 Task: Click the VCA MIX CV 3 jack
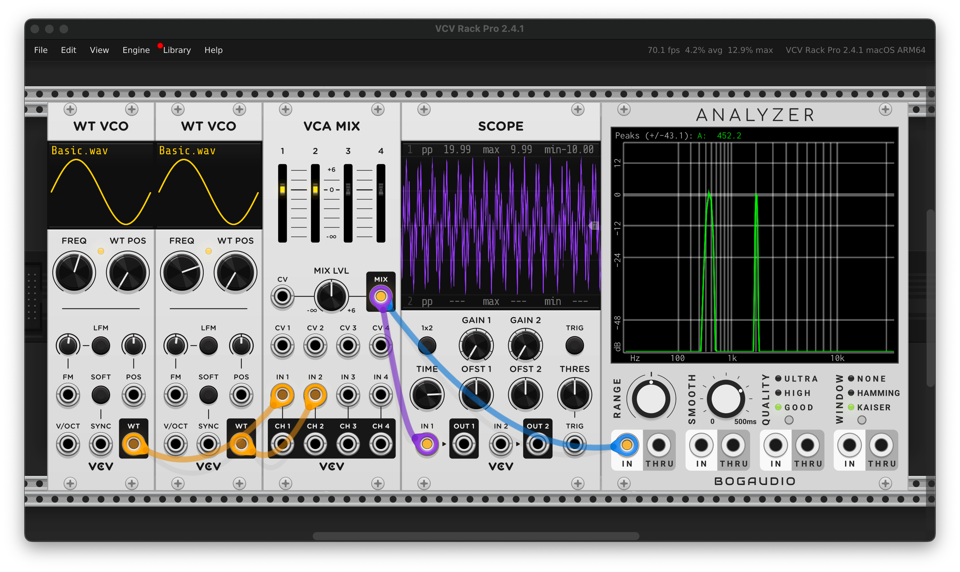pyautogui.click(x=348, y=345)
